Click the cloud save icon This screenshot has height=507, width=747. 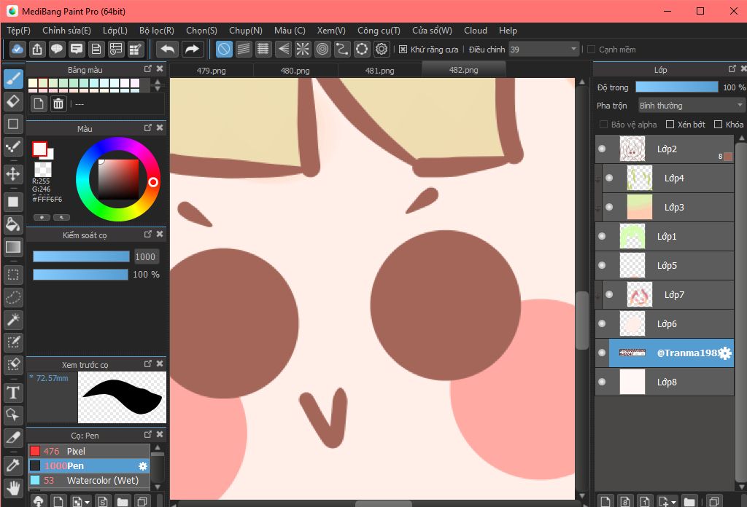click(18, 49)
